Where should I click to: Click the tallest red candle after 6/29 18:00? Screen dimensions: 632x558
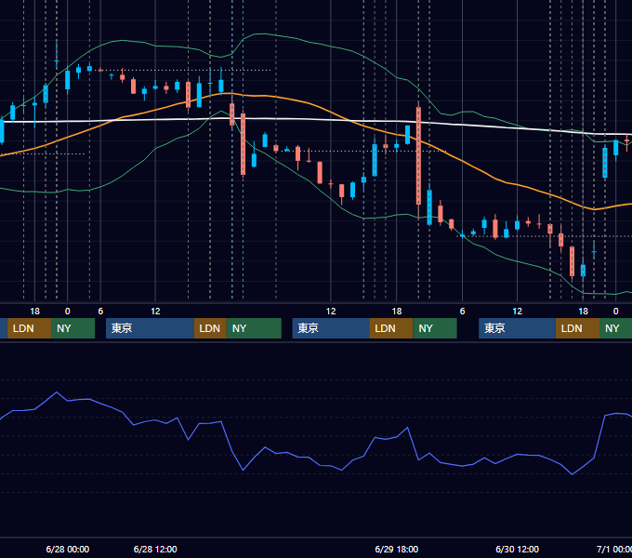click(x=418, y=155)
